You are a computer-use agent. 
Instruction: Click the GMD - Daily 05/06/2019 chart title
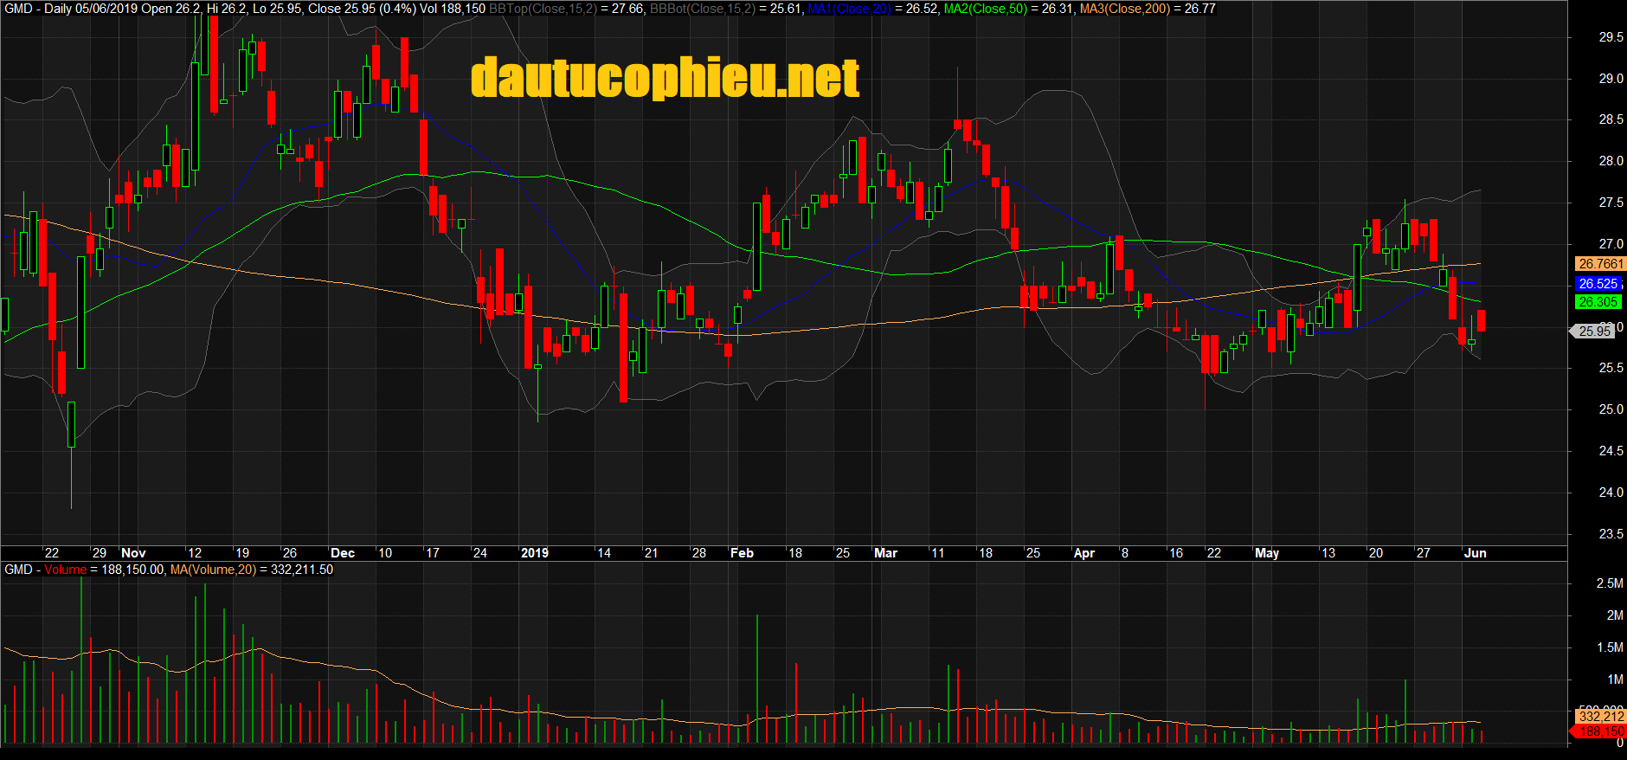coord(70,9)
